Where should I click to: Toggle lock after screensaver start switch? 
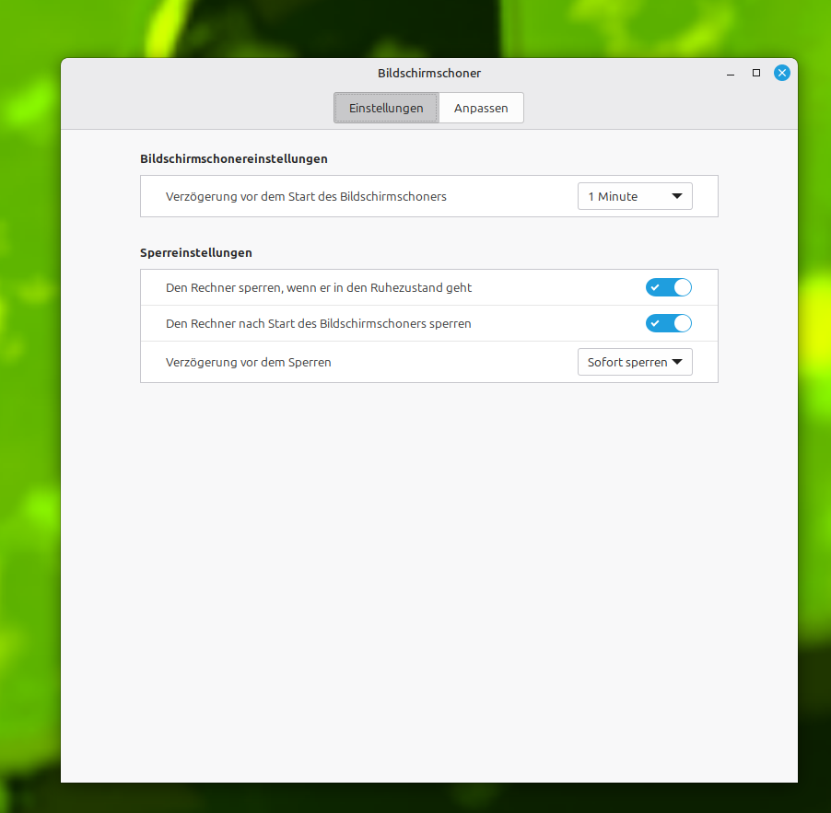(x=668, y=323)
